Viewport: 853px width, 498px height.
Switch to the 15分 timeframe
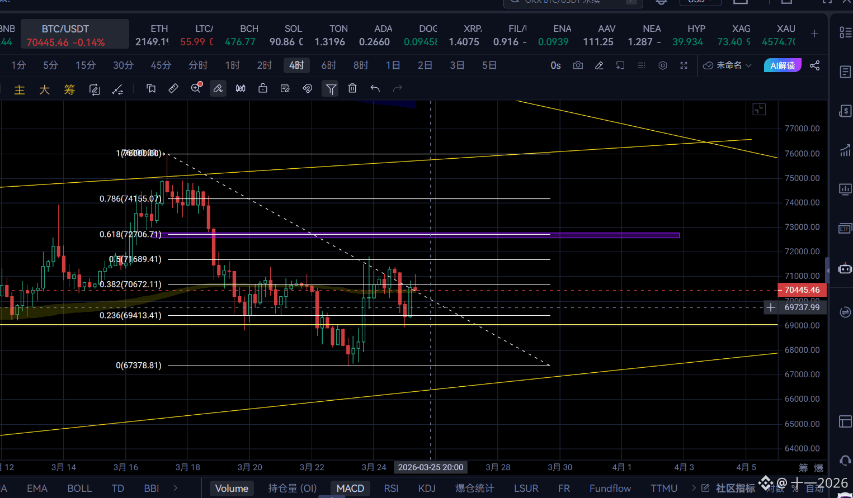(x=86, y=65)
